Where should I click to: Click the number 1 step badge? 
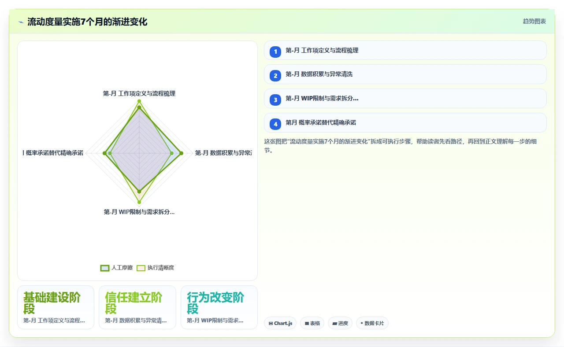[x=275, y=52]
